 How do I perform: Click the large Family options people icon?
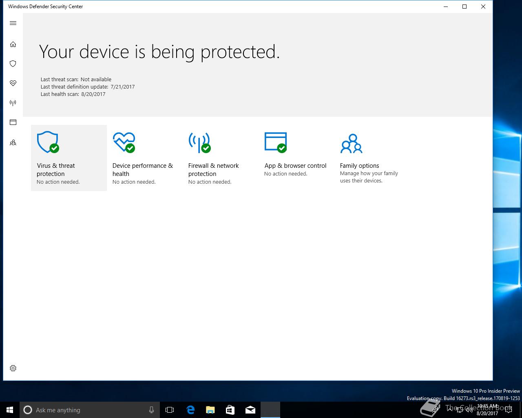pyautogui.click(x=352, y=143)
